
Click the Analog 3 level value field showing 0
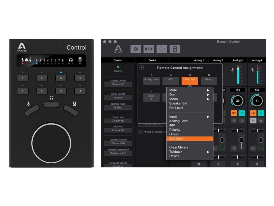point(238,164)
